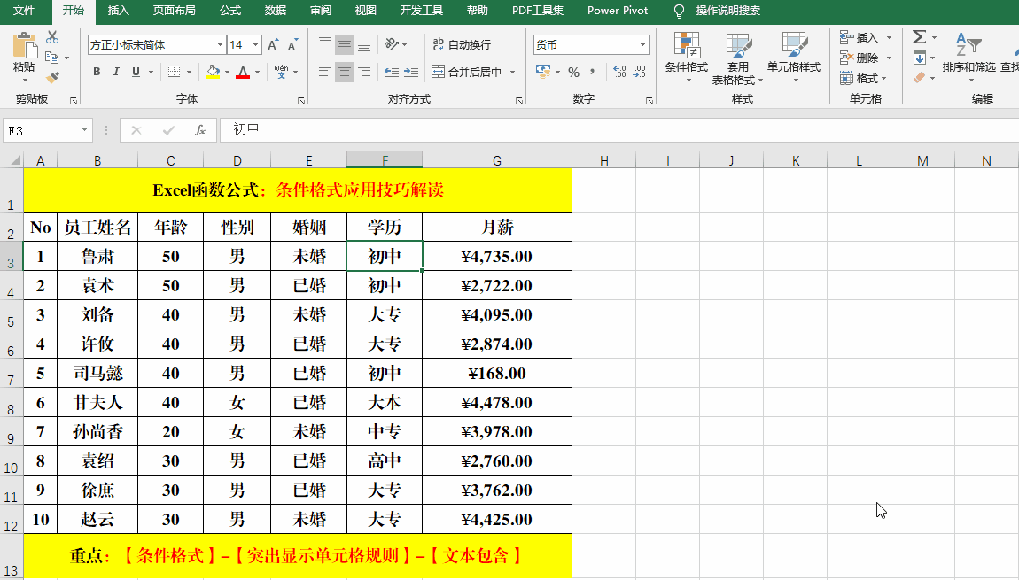Screen dimensions: 1019x580
Task: Apply comma style
Action: coord(592,72)
